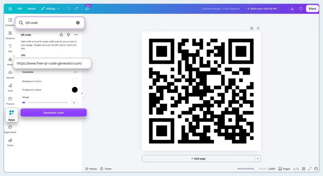The width and height of the screenshot is (323, 176).
Task: Open the Editing mode dropdown
Action: 50,8
